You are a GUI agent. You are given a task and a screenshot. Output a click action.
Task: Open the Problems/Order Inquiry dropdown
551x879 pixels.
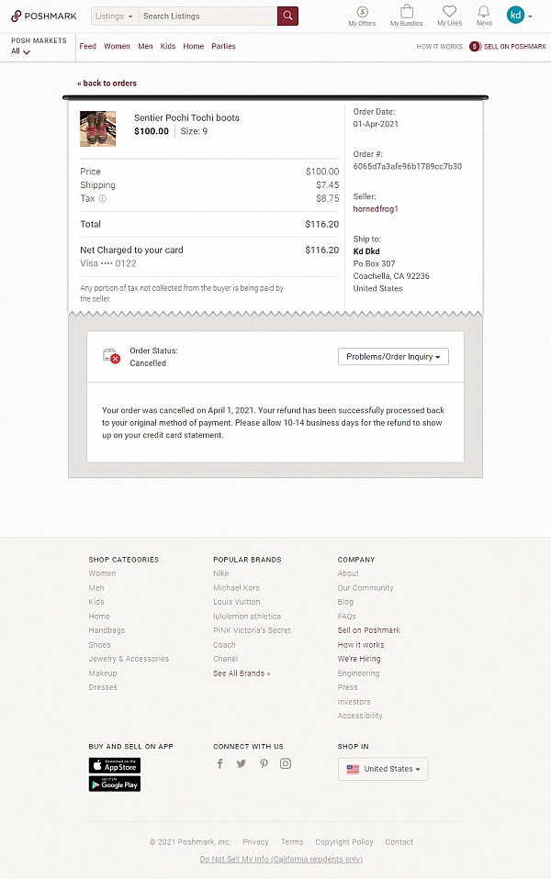click(393, 356)
